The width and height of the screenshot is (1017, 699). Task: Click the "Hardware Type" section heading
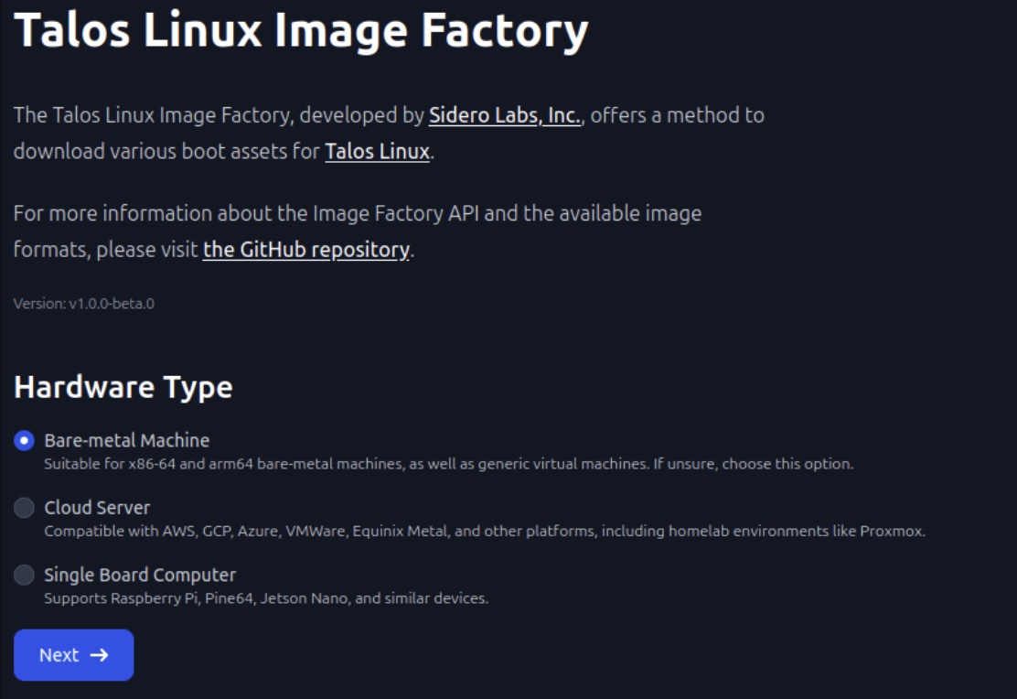point(123,387)
